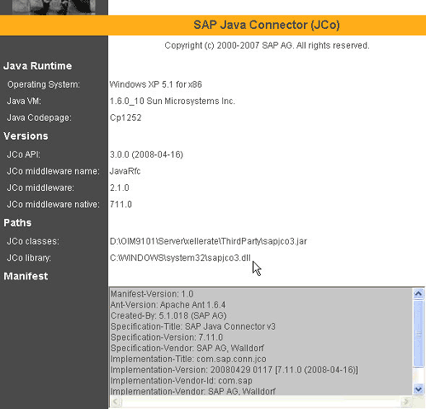The width and height of the screenshot is (426, 409).
Task: Click the Ant-Version: Apache Ant 1.6.4 line
Action: [168, 305]
